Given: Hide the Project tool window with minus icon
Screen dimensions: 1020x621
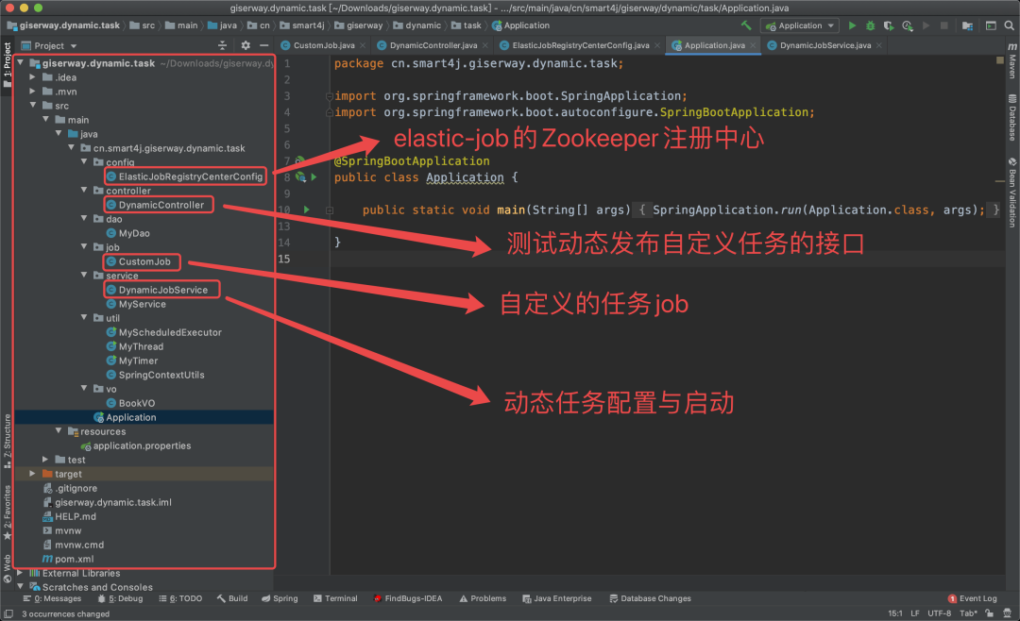Looking at the screenshot, I should coord(264,45).
